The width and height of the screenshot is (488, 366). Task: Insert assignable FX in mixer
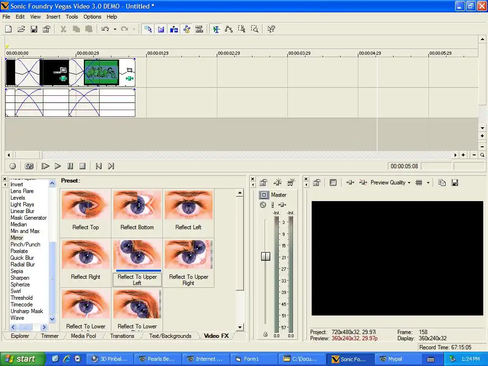click(277, 183)
